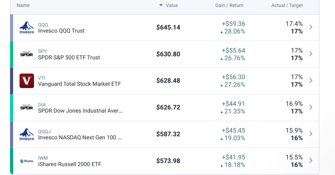Open QQQJ details via right chevron

(311, 134)
